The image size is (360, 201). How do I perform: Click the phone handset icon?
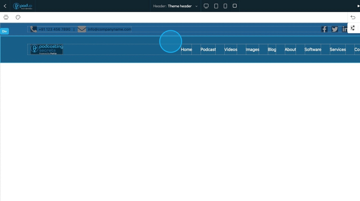click(x=33, y=29)
